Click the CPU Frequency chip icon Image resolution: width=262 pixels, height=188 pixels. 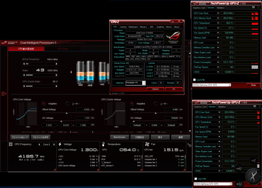(11, 144)
